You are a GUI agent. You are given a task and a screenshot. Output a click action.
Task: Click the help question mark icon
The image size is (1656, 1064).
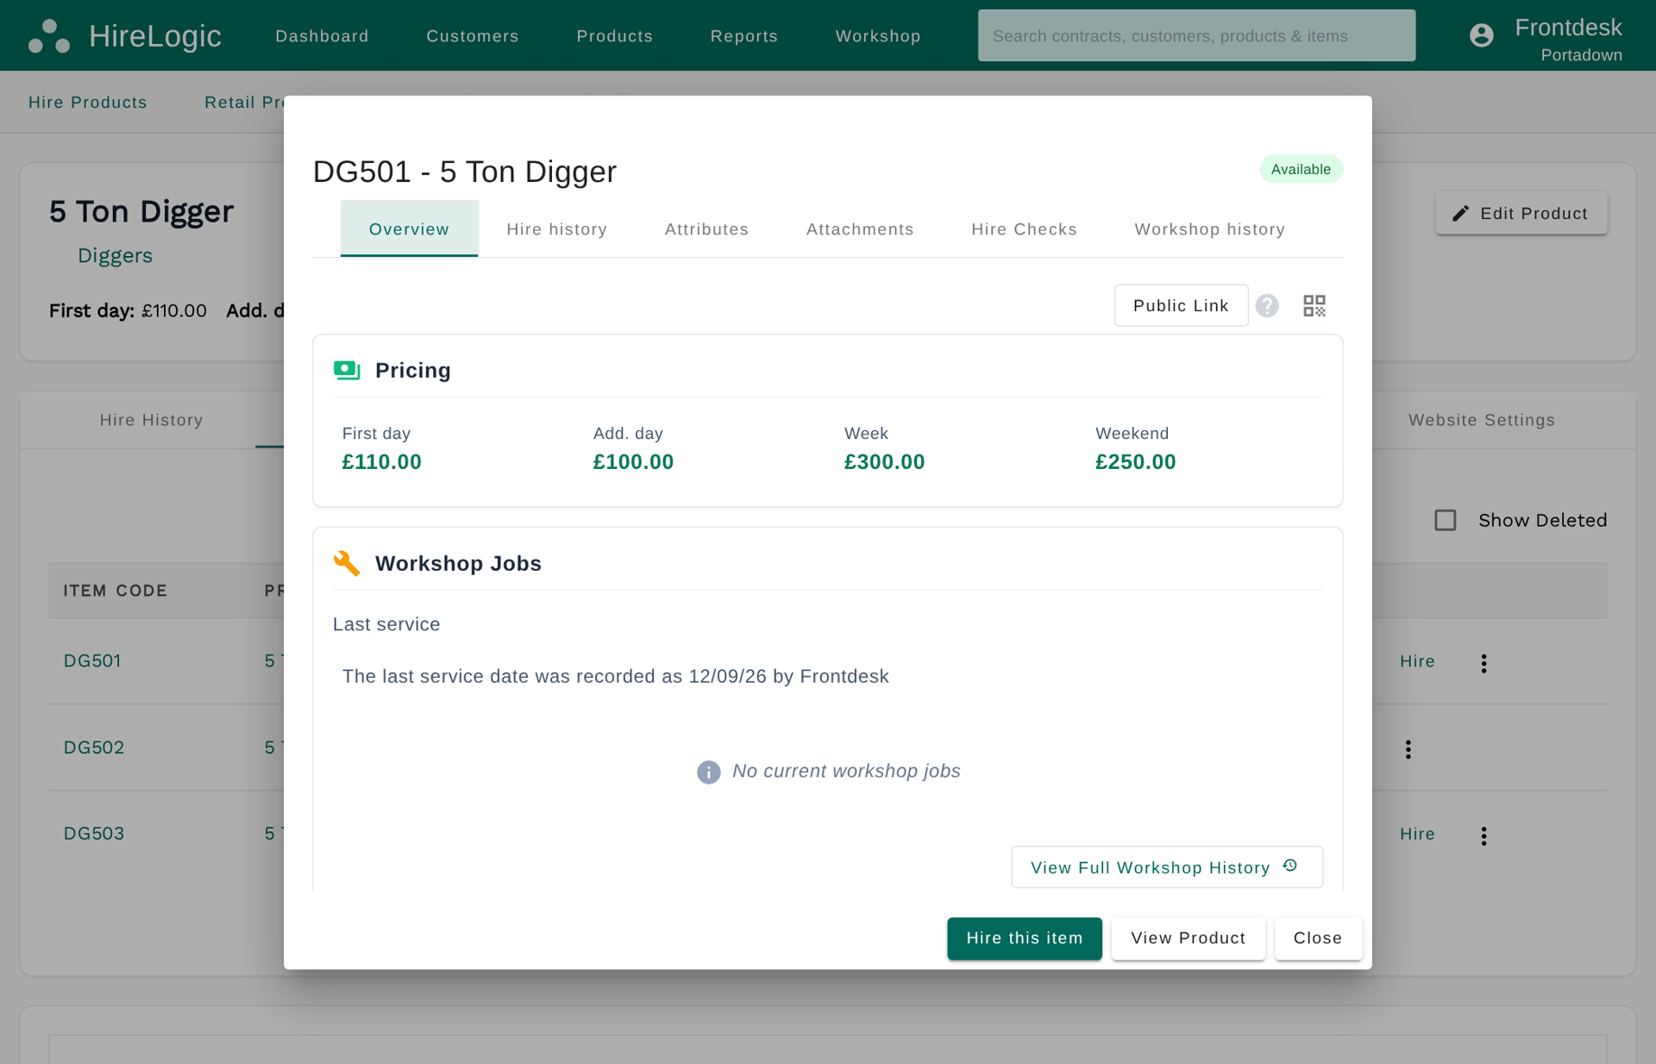[1267, 306]
